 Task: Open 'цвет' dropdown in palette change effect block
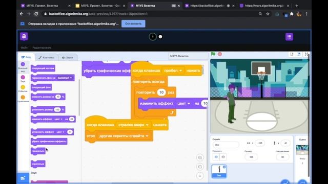pyautogui.click(x=58, y=119)
